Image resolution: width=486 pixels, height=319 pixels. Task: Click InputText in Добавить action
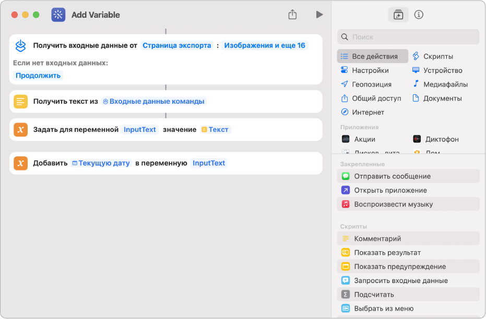tap(209, 163)
